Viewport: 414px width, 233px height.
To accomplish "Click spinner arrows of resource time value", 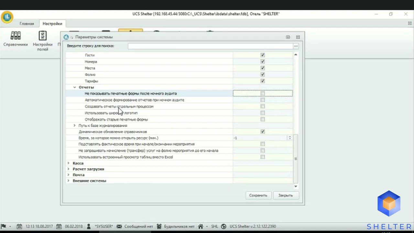I will coord(289,138).
